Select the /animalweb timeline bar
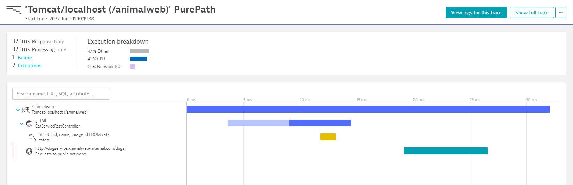Viewport: 573px width, 185px height. (x=368, y=109)
